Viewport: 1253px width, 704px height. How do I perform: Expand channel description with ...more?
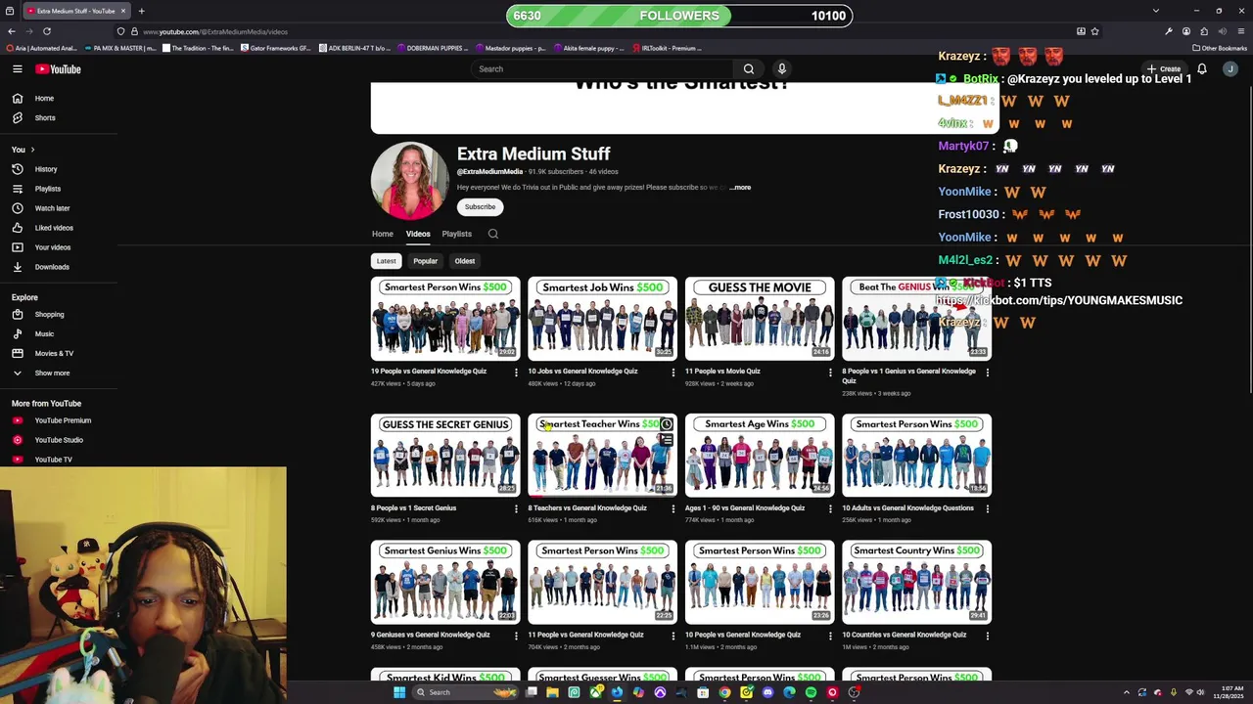coord(741,187)
